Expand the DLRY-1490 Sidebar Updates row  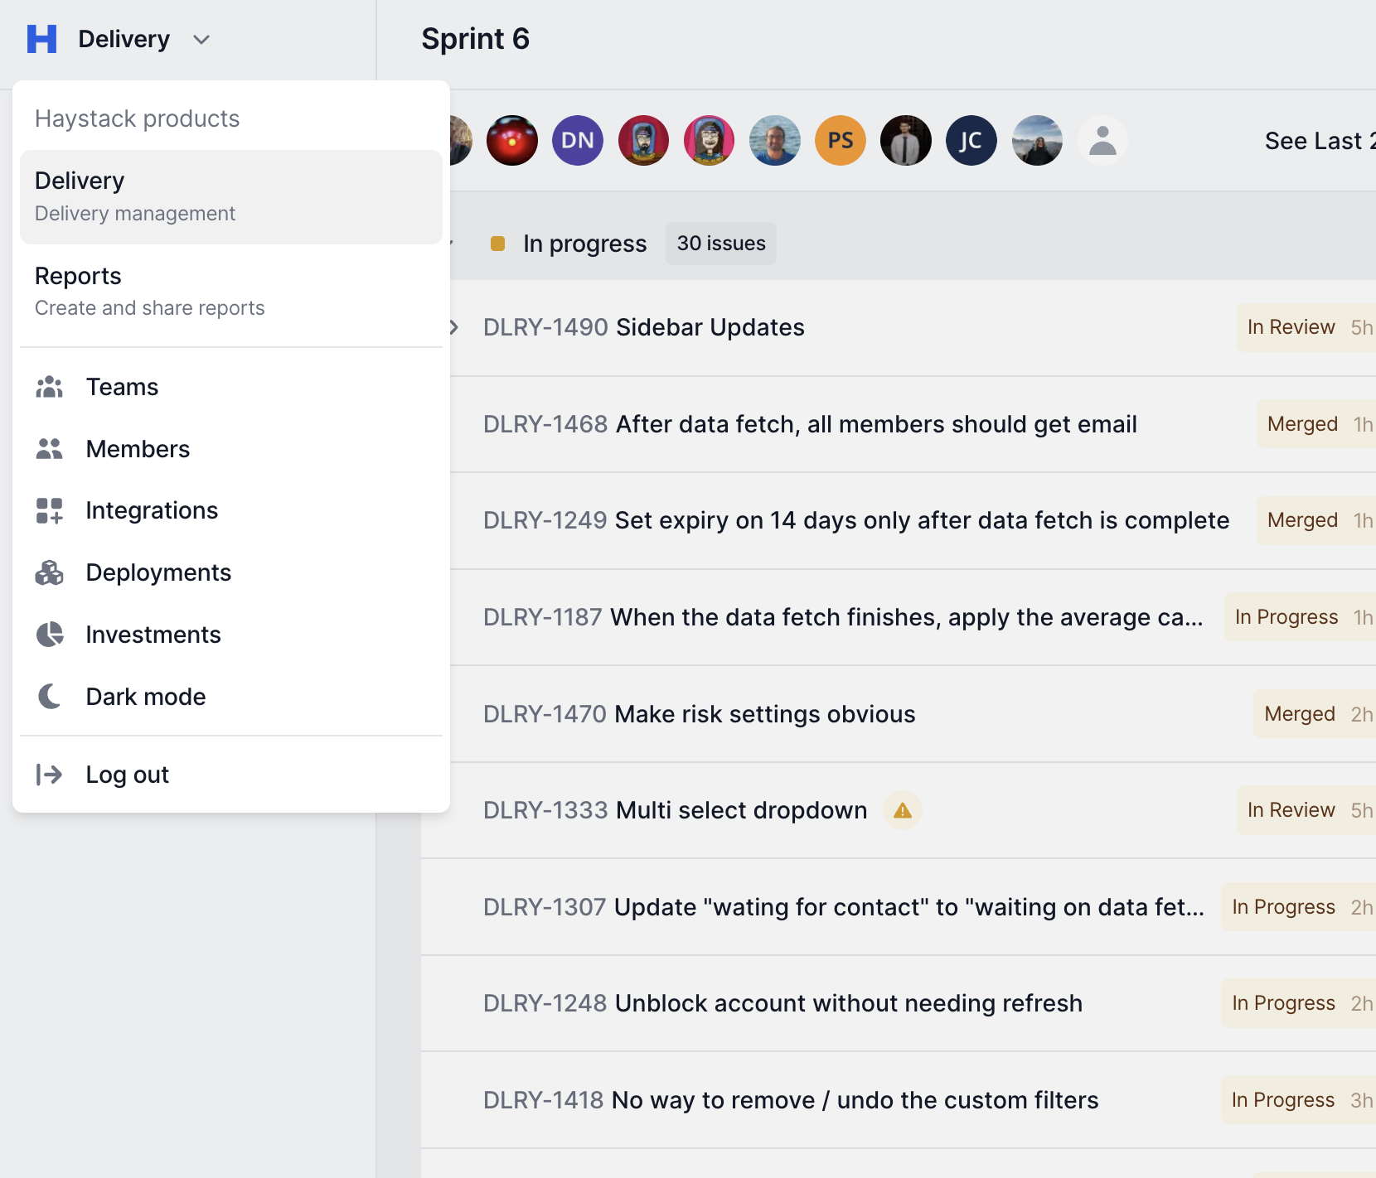(x=454, y=327)
